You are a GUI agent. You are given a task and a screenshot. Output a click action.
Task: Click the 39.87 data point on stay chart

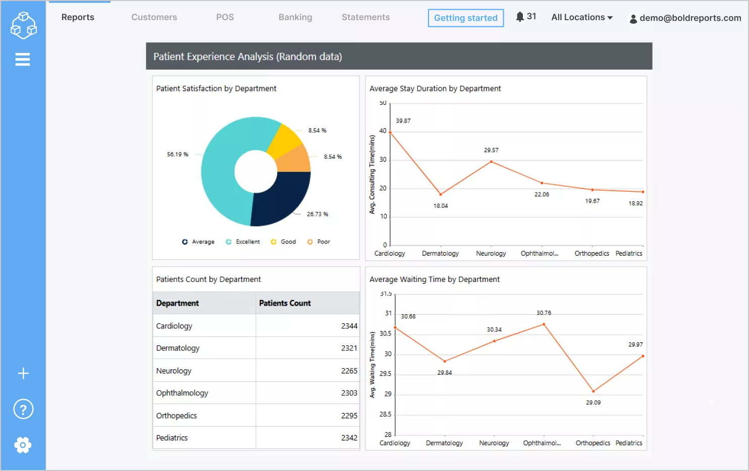click(390, 132)
